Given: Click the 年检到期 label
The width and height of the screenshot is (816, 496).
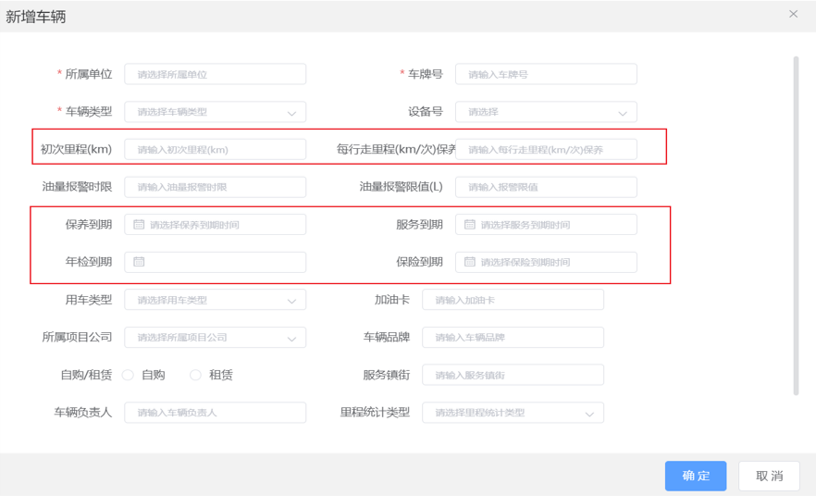Looking at the screenshot, I should coord(89,262).
